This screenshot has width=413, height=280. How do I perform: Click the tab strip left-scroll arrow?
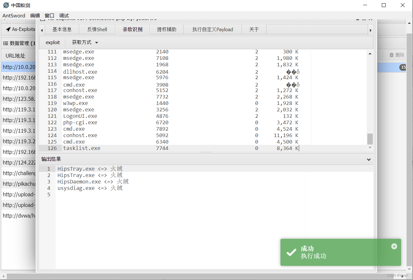pos(42,30)
